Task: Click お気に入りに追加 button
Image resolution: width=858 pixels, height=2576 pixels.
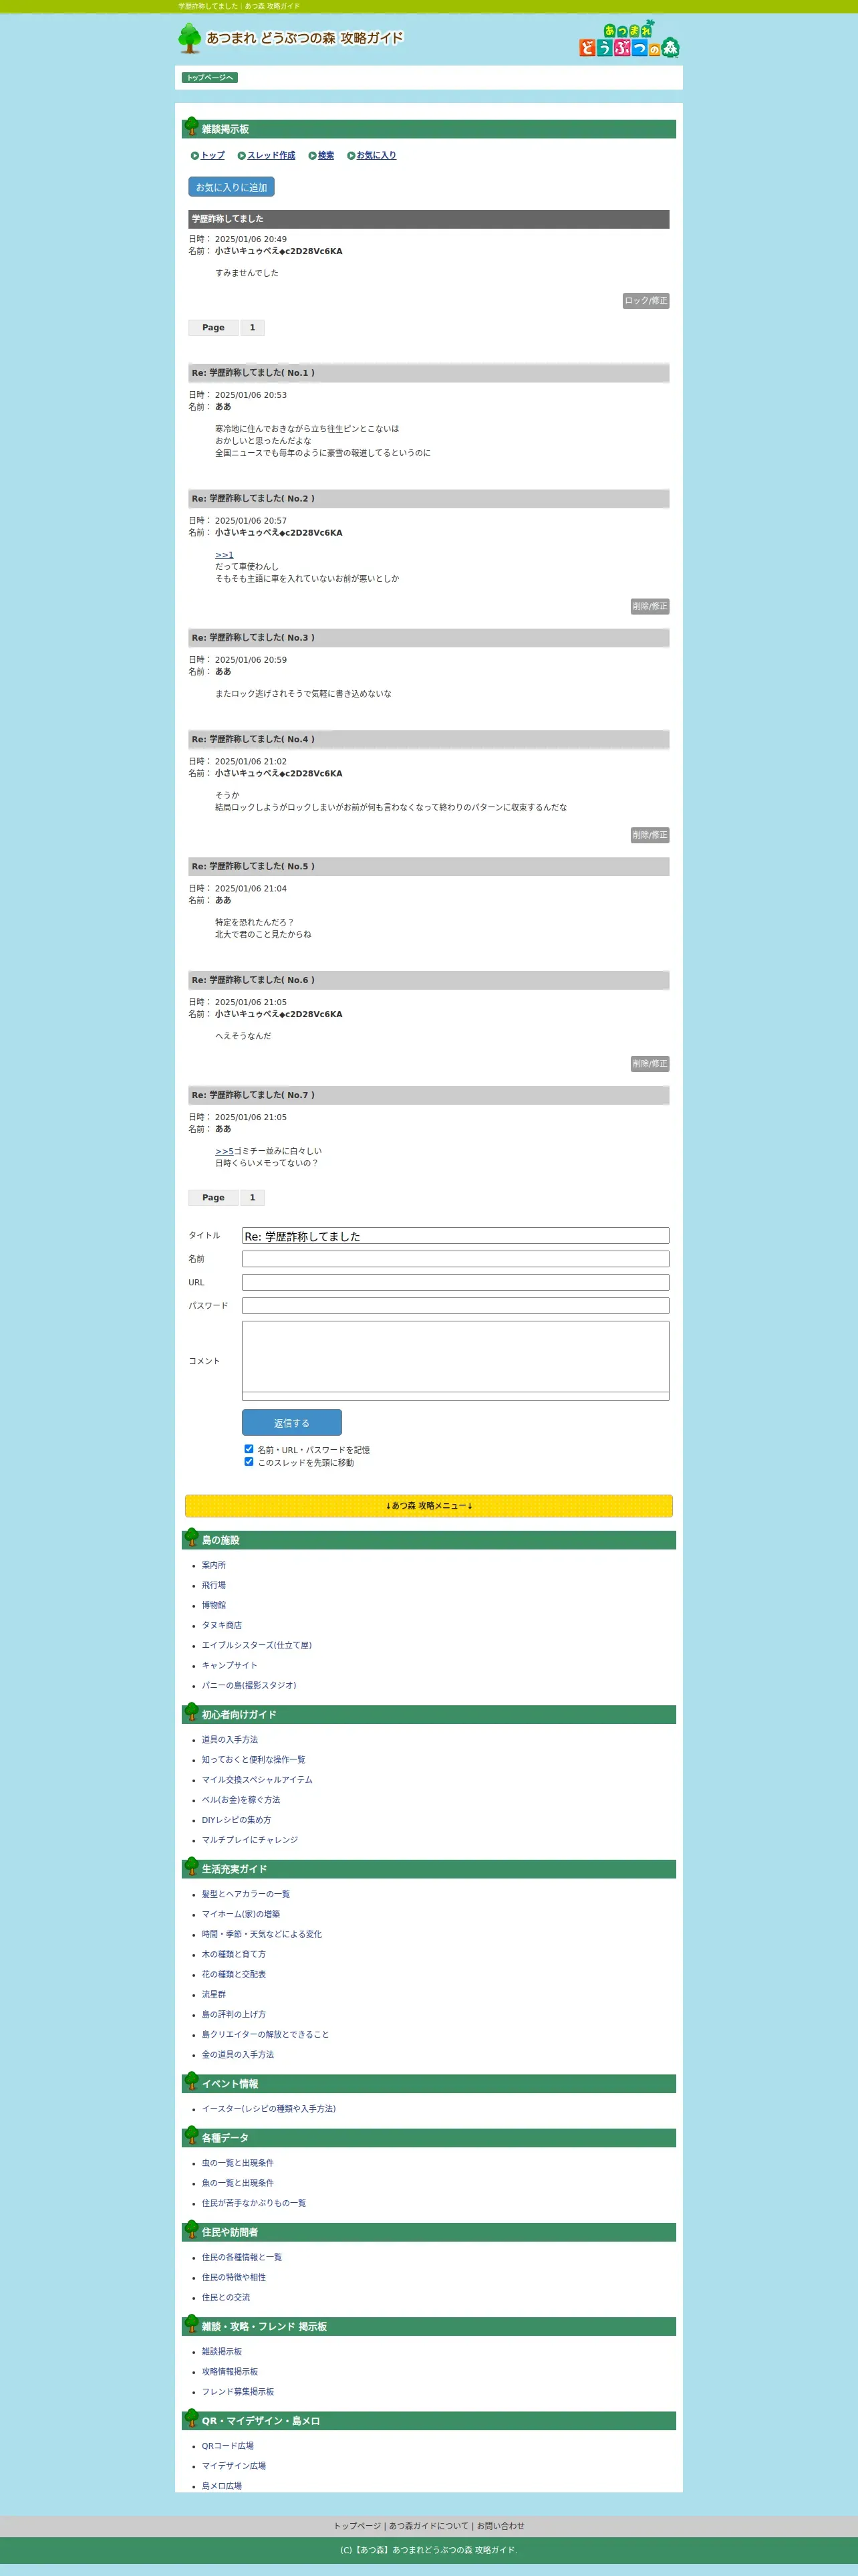Action: point(231,187)
